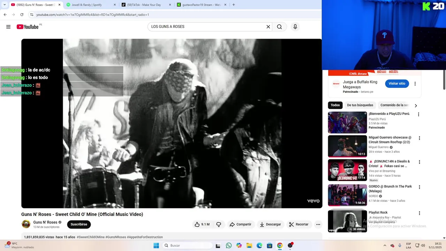This screenshot has height=251, width=446.
Task: Select the De tus búsquedas filter chip
Action: (x=360, y=105)
